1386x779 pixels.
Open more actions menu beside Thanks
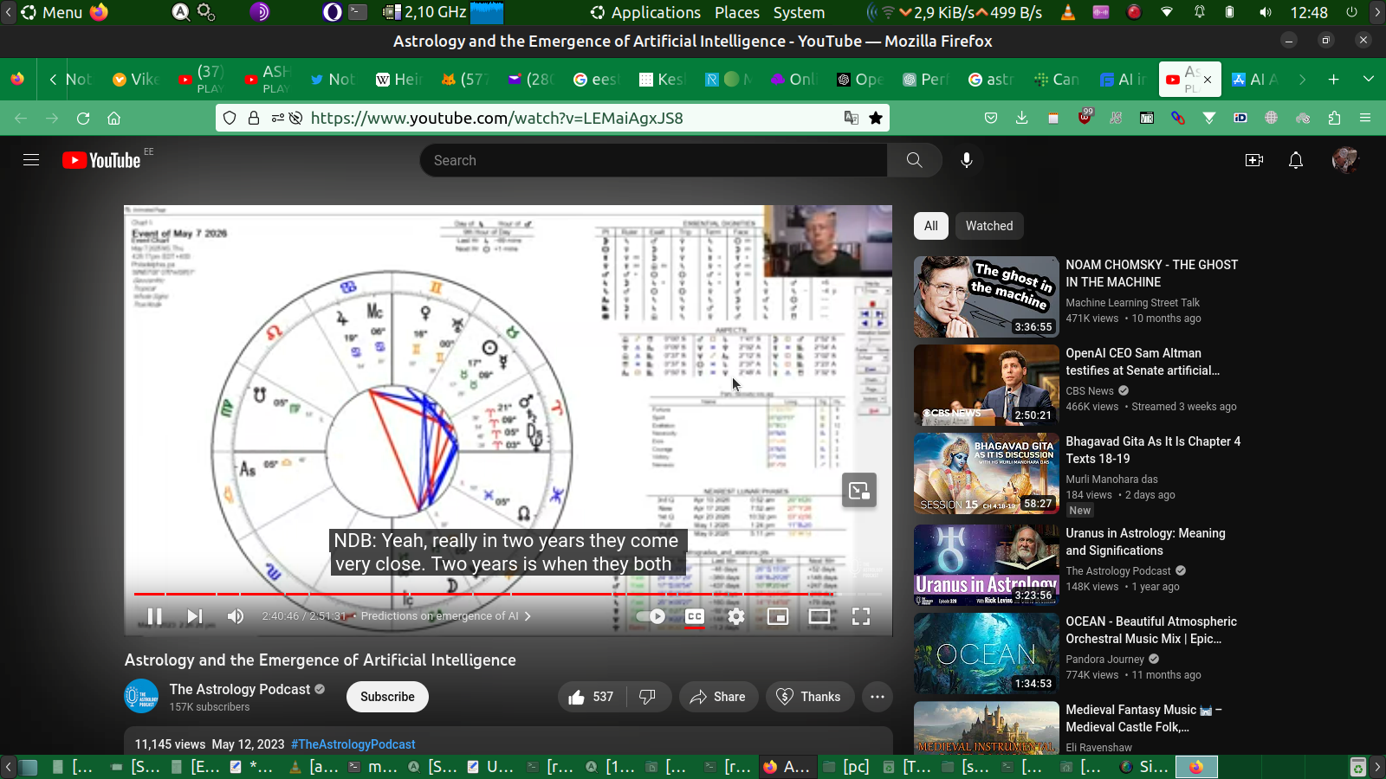[878, 697]
